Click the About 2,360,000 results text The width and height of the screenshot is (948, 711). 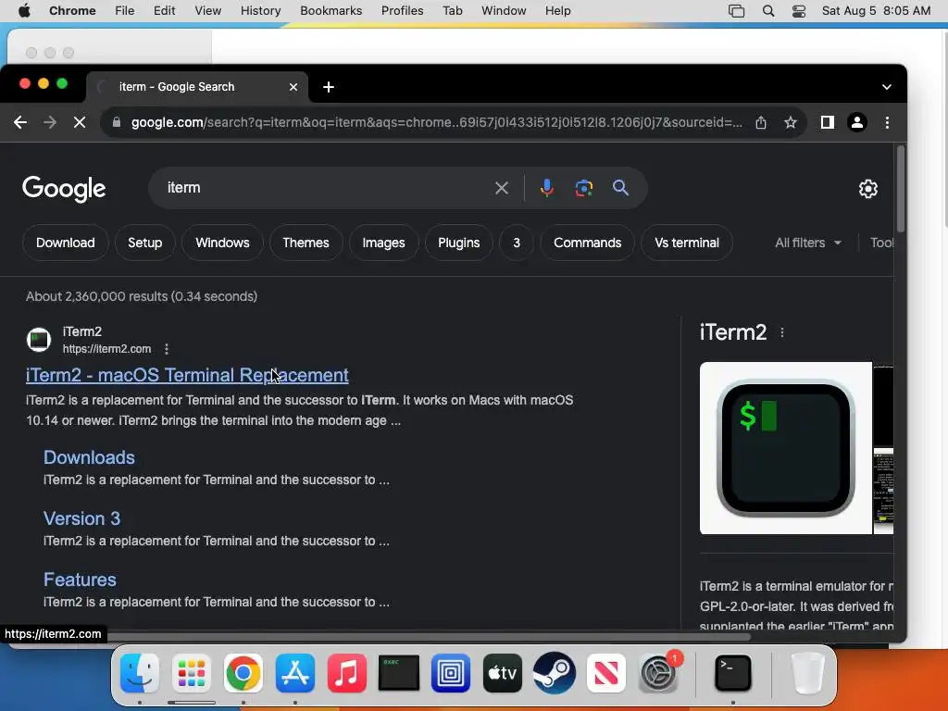tap(142, 297)
